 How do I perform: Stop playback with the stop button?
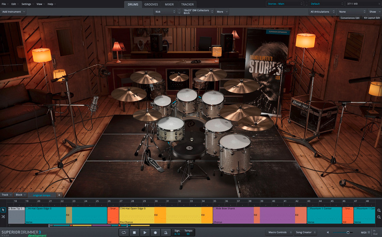tap(134, 232)
